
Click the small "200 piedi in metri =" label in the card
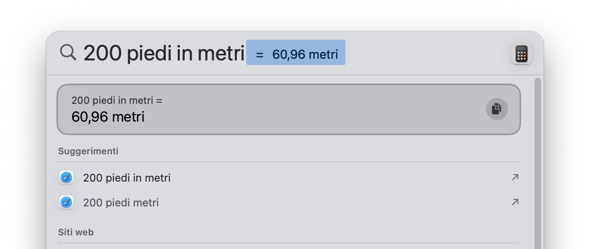[x=116, y=101]
